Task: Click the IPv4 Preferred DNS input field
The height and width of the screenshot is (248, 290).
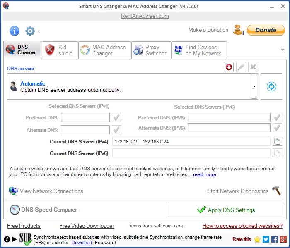Action: click(85, 117)
